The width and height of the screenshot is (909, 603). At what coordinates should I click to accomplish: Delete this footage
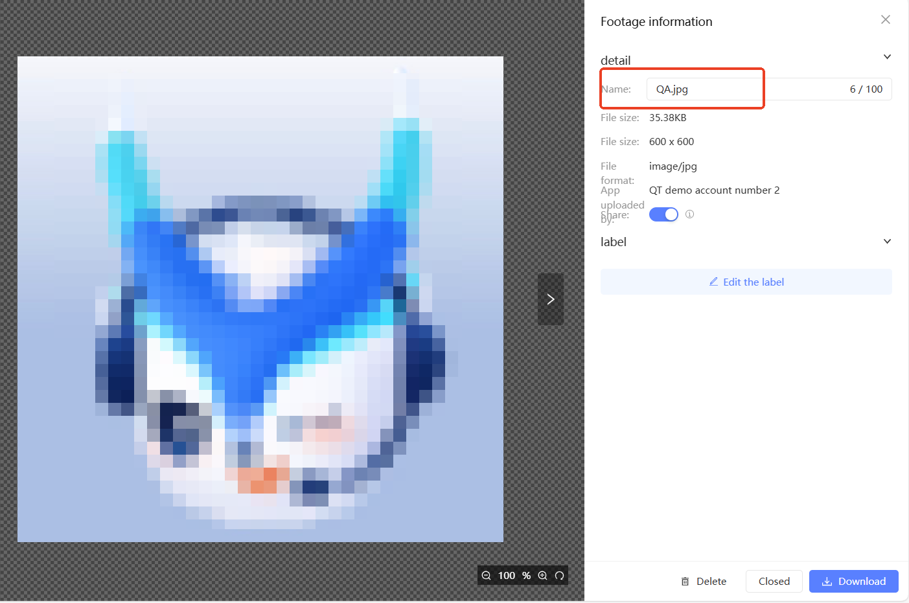[x=704, y=582]
